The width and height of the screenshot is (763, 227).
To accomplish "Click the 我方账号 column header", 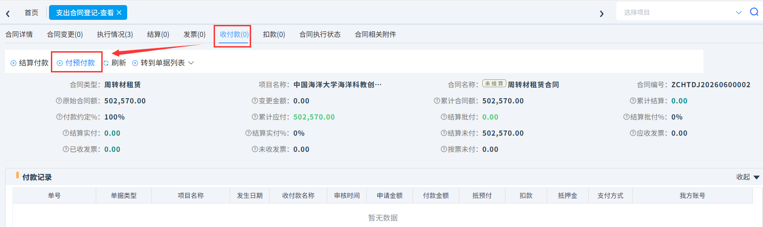I will click(x=692, y=196).
